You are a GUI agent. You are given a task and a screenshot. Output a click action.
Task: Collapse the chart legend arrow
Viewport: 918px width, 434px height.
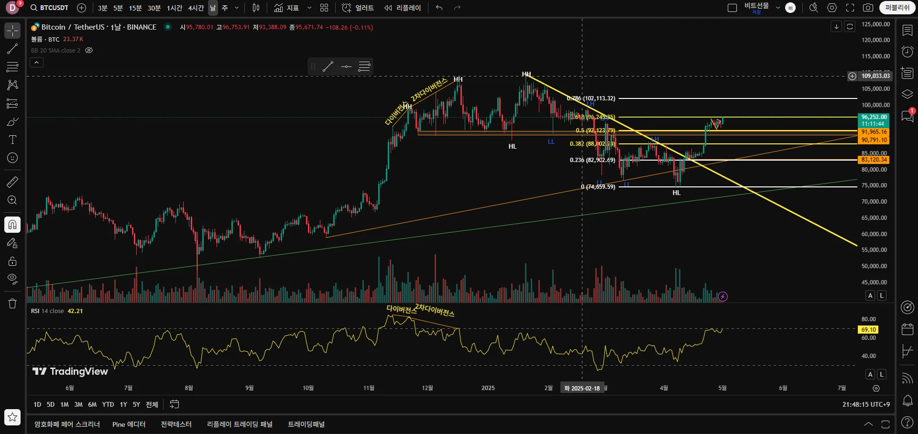point(37,62)
